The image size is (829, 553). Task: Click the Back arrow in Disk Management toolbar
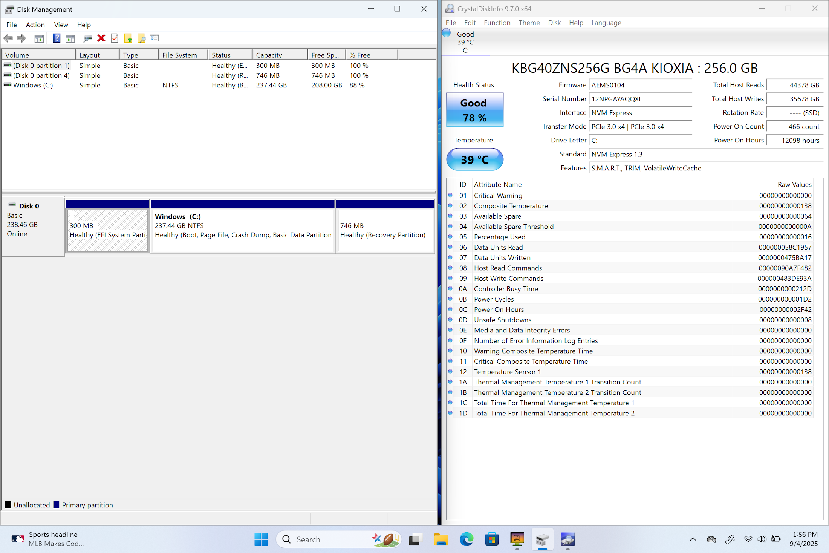pos(8,38)
